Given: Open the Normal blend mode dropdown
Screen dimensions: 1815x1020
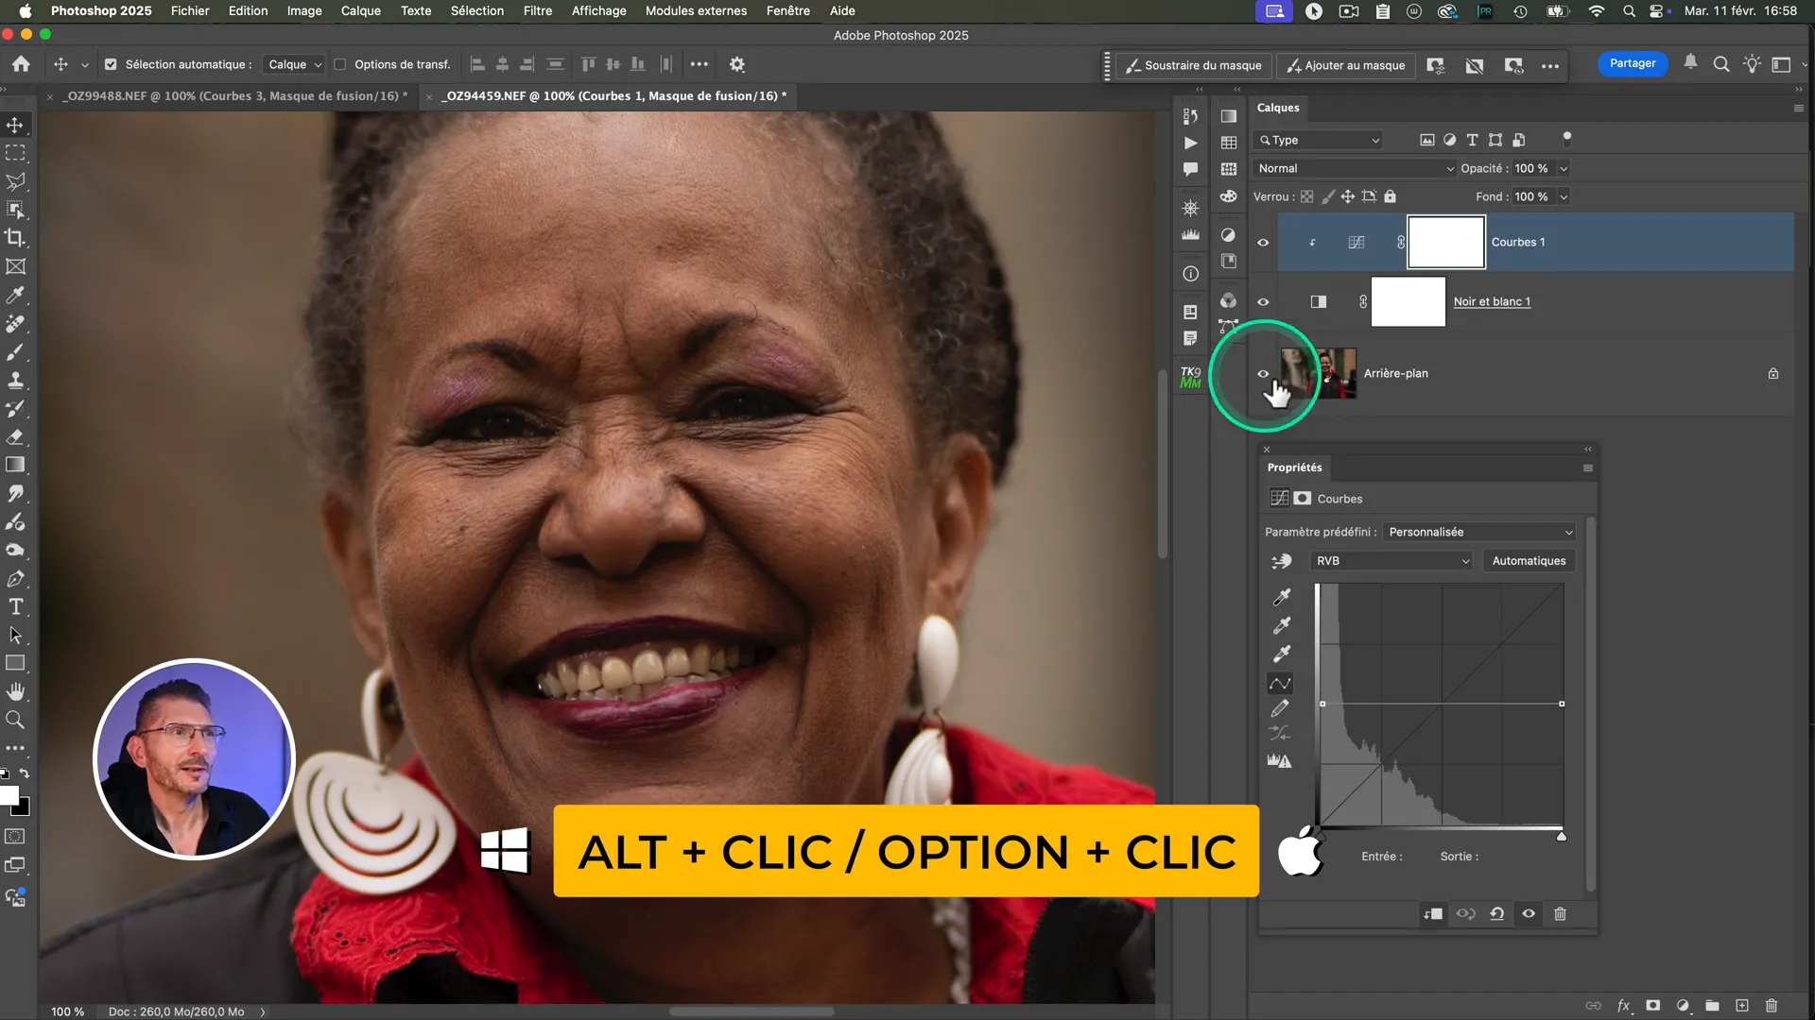Looking at the screenshot, I should tap(1353, 169).
